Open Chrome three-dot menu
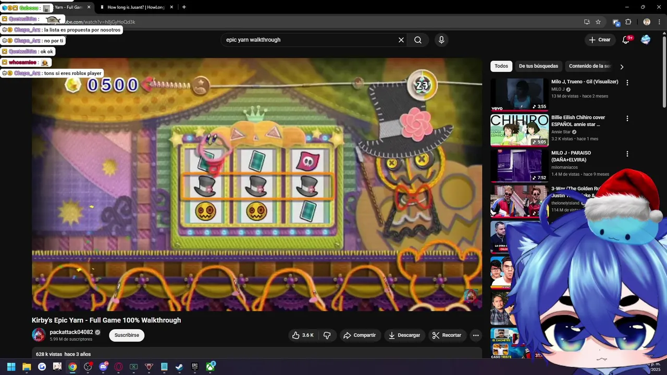This screenshot has height=375, width=667. pos(659,22)
